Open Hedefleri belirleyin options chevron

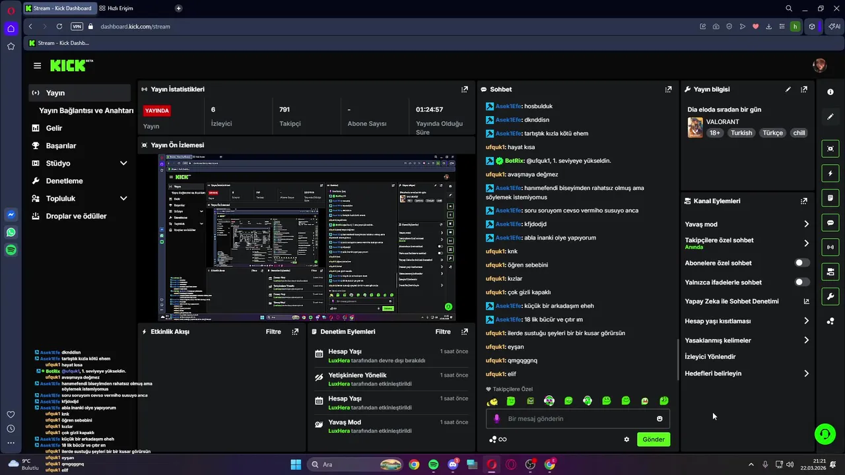[x=806, y=373]
